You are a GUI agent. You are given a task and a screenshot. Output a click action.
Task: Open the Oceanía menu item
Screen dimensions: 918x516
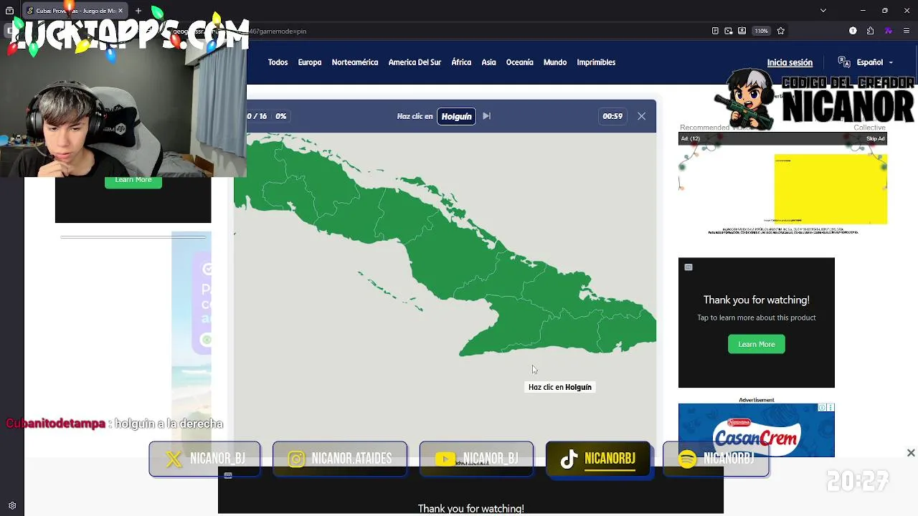[520, 62]
